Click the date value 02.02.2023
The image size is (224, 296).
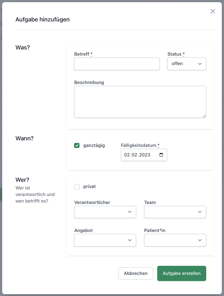click(x=137, y=155)
